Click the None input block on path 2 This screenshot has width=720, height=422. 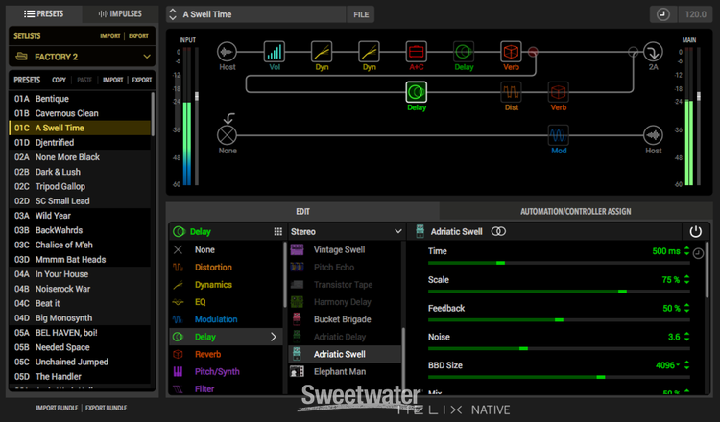coord(227,135)
